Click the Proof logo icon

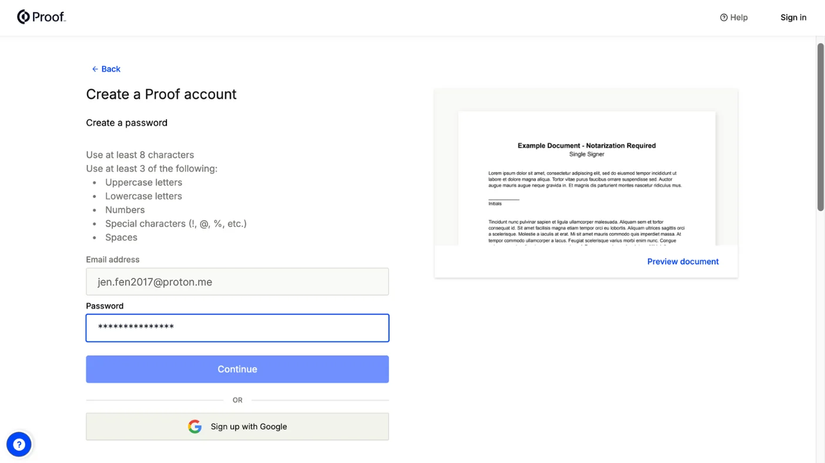[24, 17]
